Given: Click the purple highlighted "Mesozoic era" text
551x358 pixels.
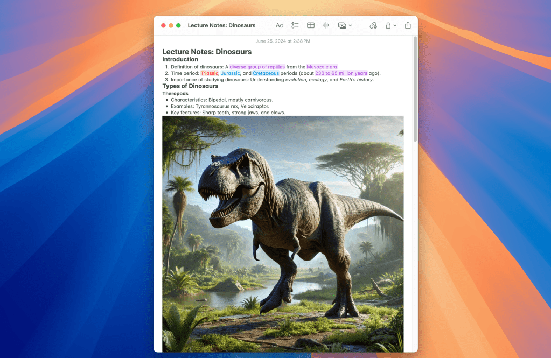Looking at the screenshot, I should (322, 67).
